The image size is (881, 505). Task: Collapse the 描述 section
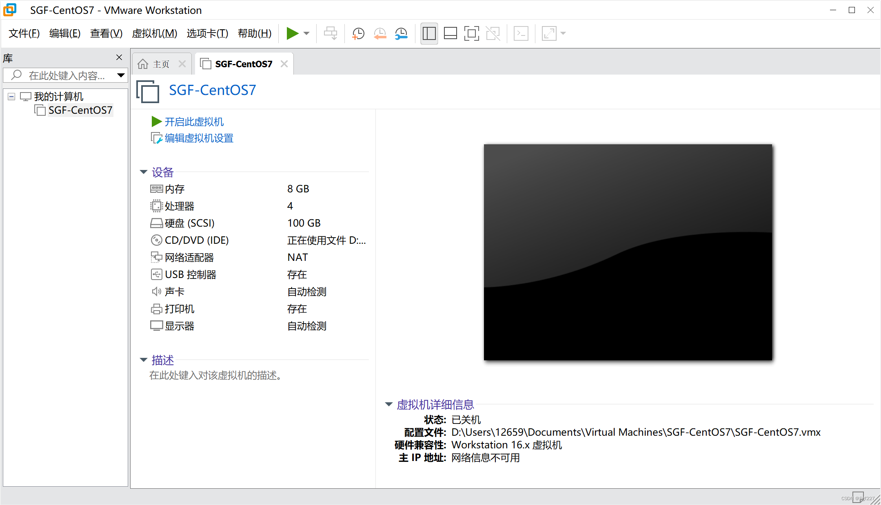143,360
